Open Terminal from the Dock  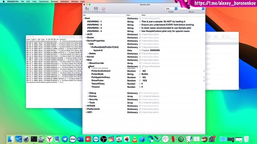point(34,139)
